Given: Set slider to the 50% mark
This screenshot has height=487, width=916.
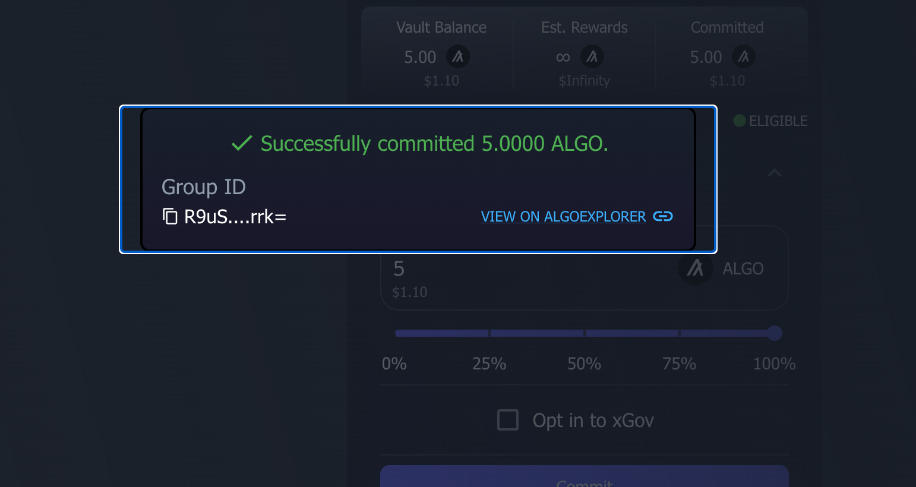Looking at the screenshot, I should pos(585,333).
